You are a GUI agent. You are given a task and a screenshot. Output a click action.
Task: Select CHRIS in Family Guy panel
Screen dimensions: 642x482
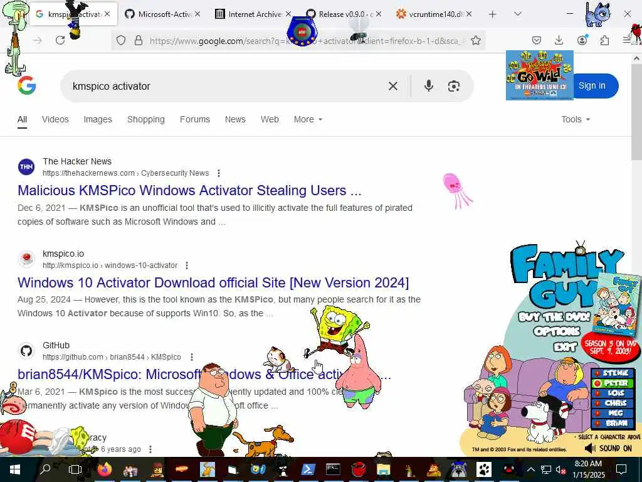pos(613,404)
